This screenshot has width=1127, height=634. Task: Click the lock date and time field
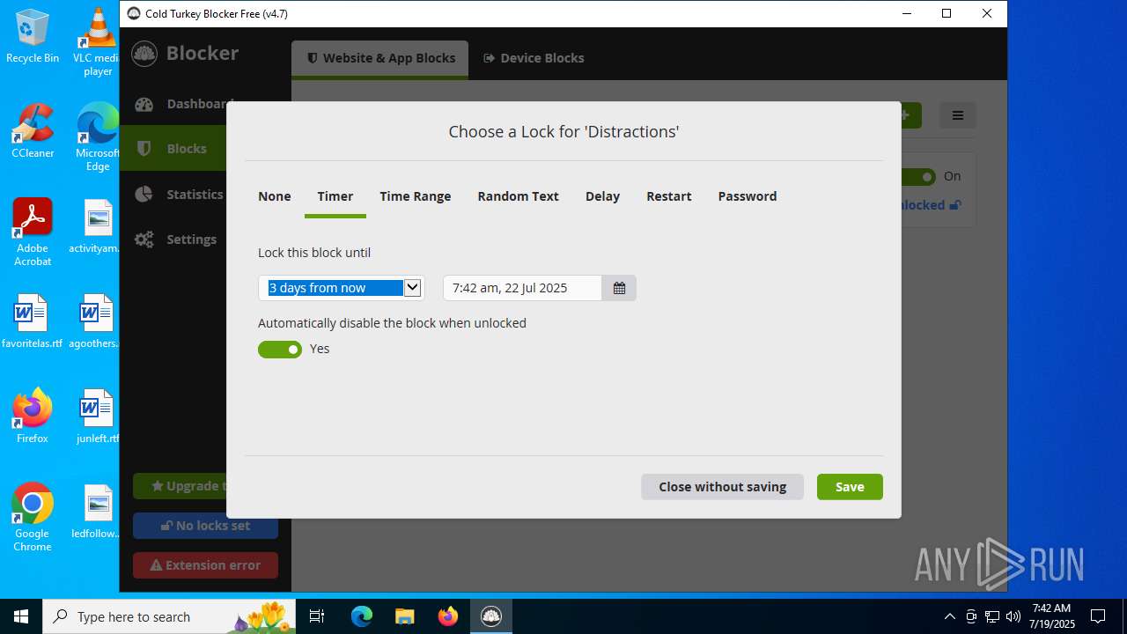[x=522, y=288]
